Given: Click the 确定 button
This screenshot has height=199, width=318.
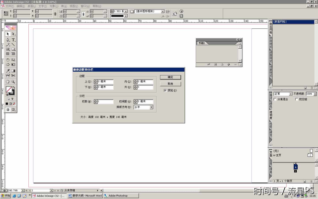Looking at the screenshot, I should point(170,78).
